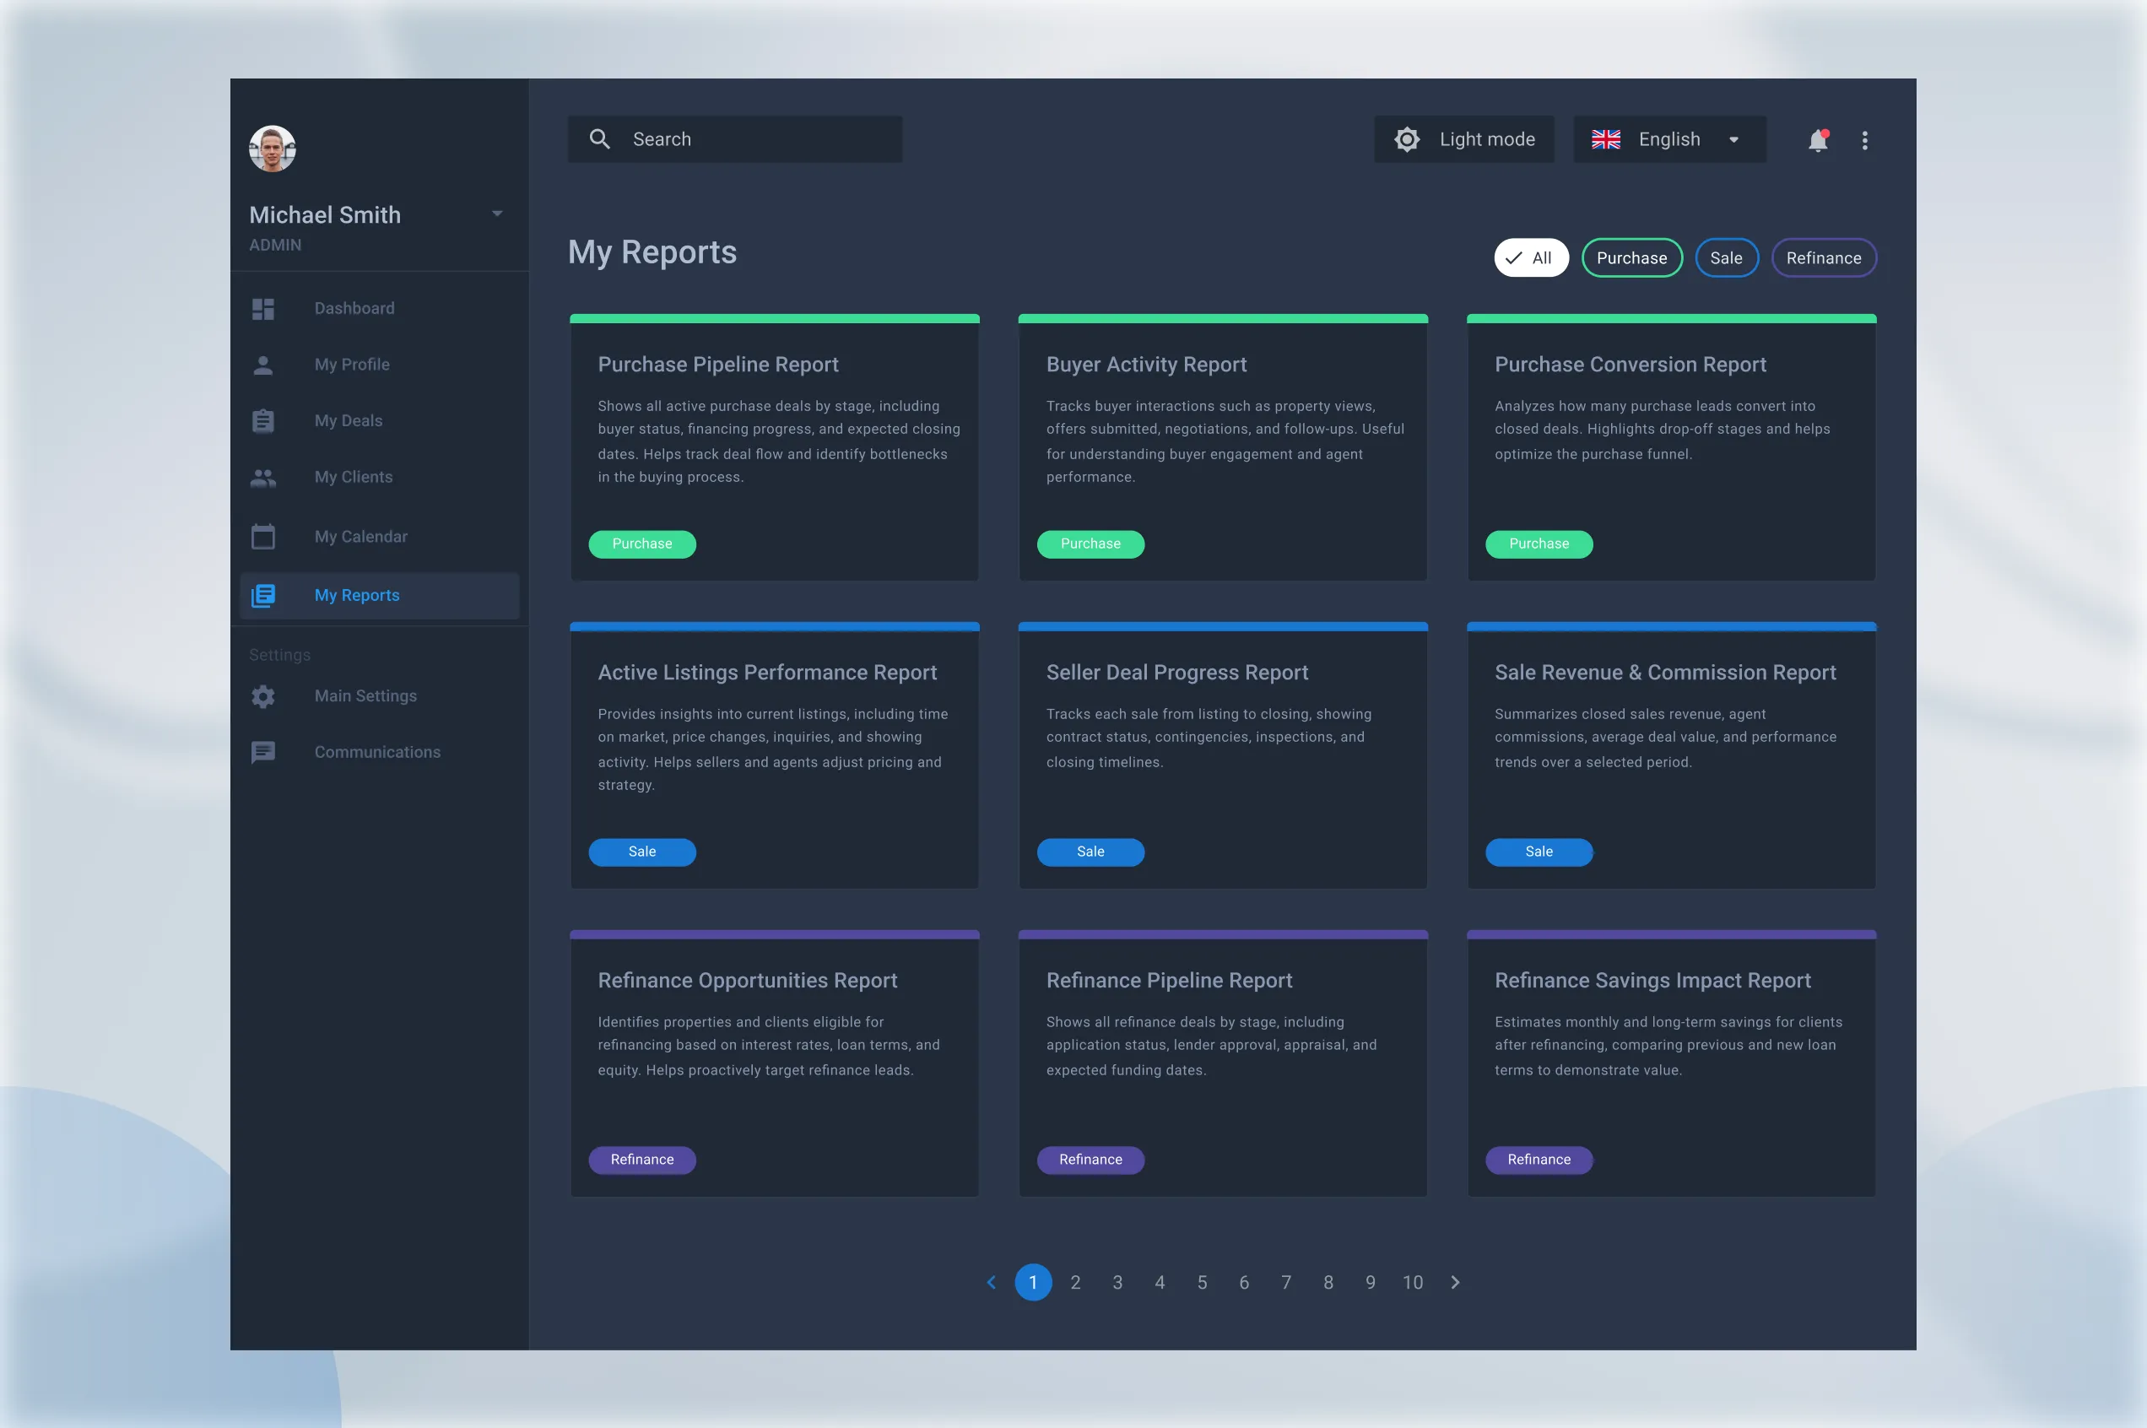Screen dimensions: 2147x1428
Task: Expand the Michael Smith account menu
Action: [x=497, y=214]
